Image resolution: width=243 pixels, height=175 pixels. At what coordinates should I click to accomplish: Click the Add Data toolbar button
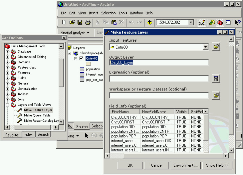tap(149, 22)
